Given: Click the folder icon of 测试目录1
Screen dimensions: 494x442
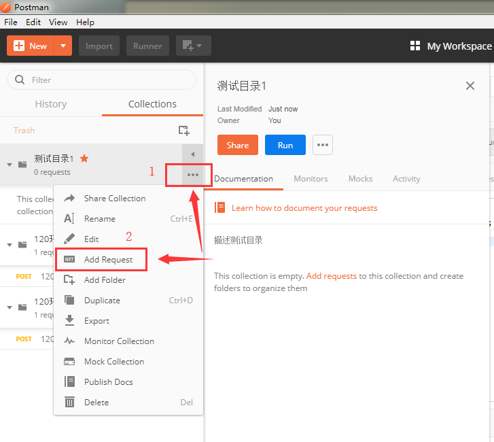Looking at the screenshot, I should (x=22, y=165).
